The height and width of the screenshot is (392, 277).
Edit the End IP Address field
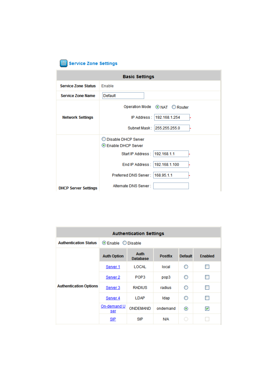pos(171,165)
